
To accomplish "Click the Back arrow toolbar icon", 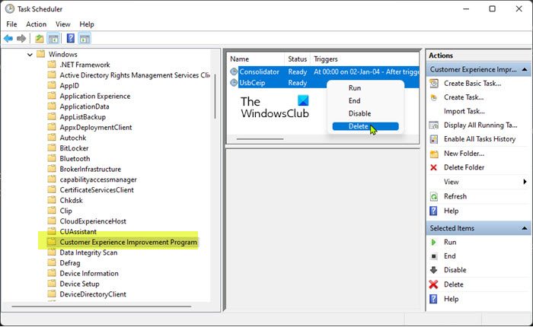I will [x=8, y=38].
